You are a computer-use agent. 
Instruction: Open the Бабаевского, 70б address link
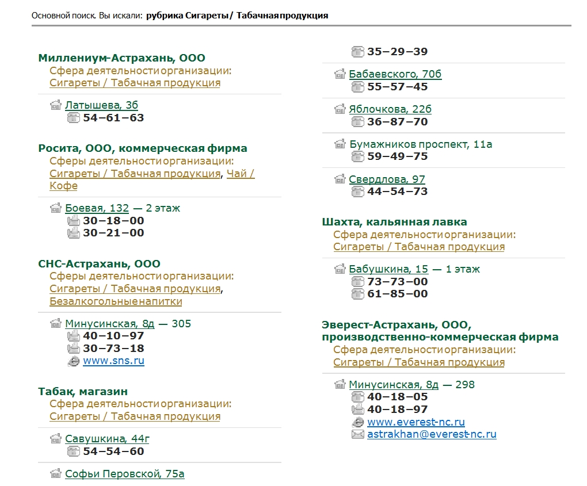[395, 74]
